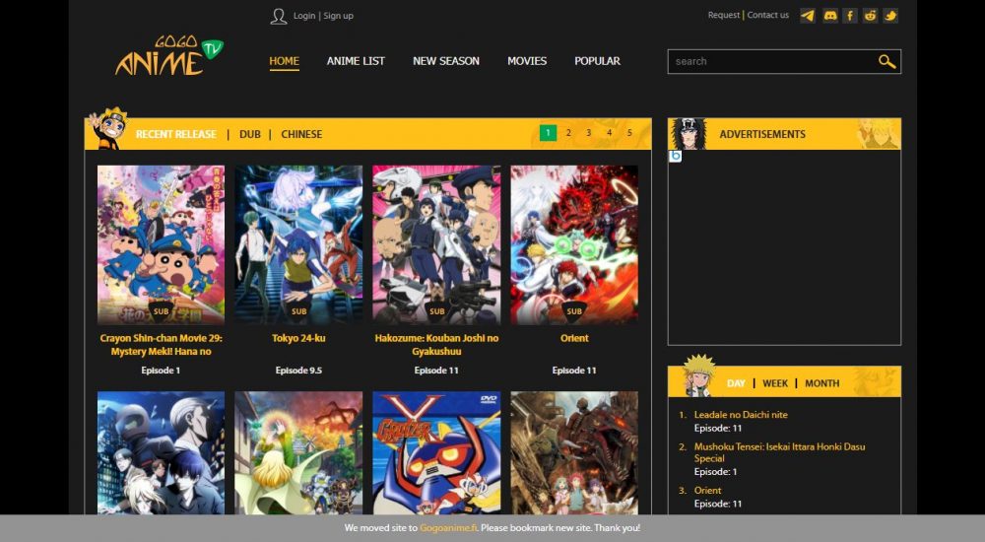Click the user profile icon beside Login
The image size is (985, 542).
coord(279,16)
